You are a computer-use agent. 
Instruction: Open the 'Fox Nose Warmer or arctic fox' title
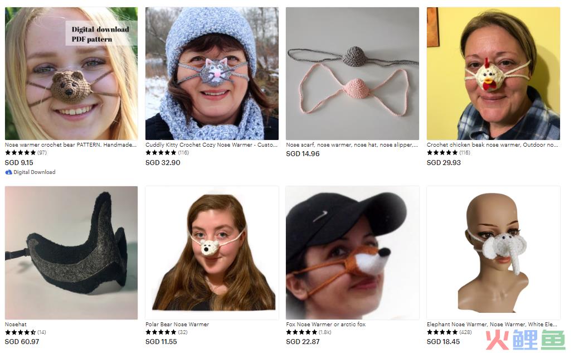(x=325, y=325)
